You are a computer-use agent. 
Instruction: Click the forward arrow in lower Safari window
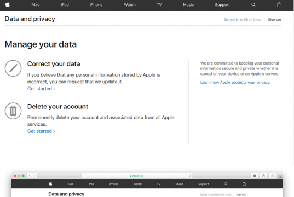pos(34,176)
